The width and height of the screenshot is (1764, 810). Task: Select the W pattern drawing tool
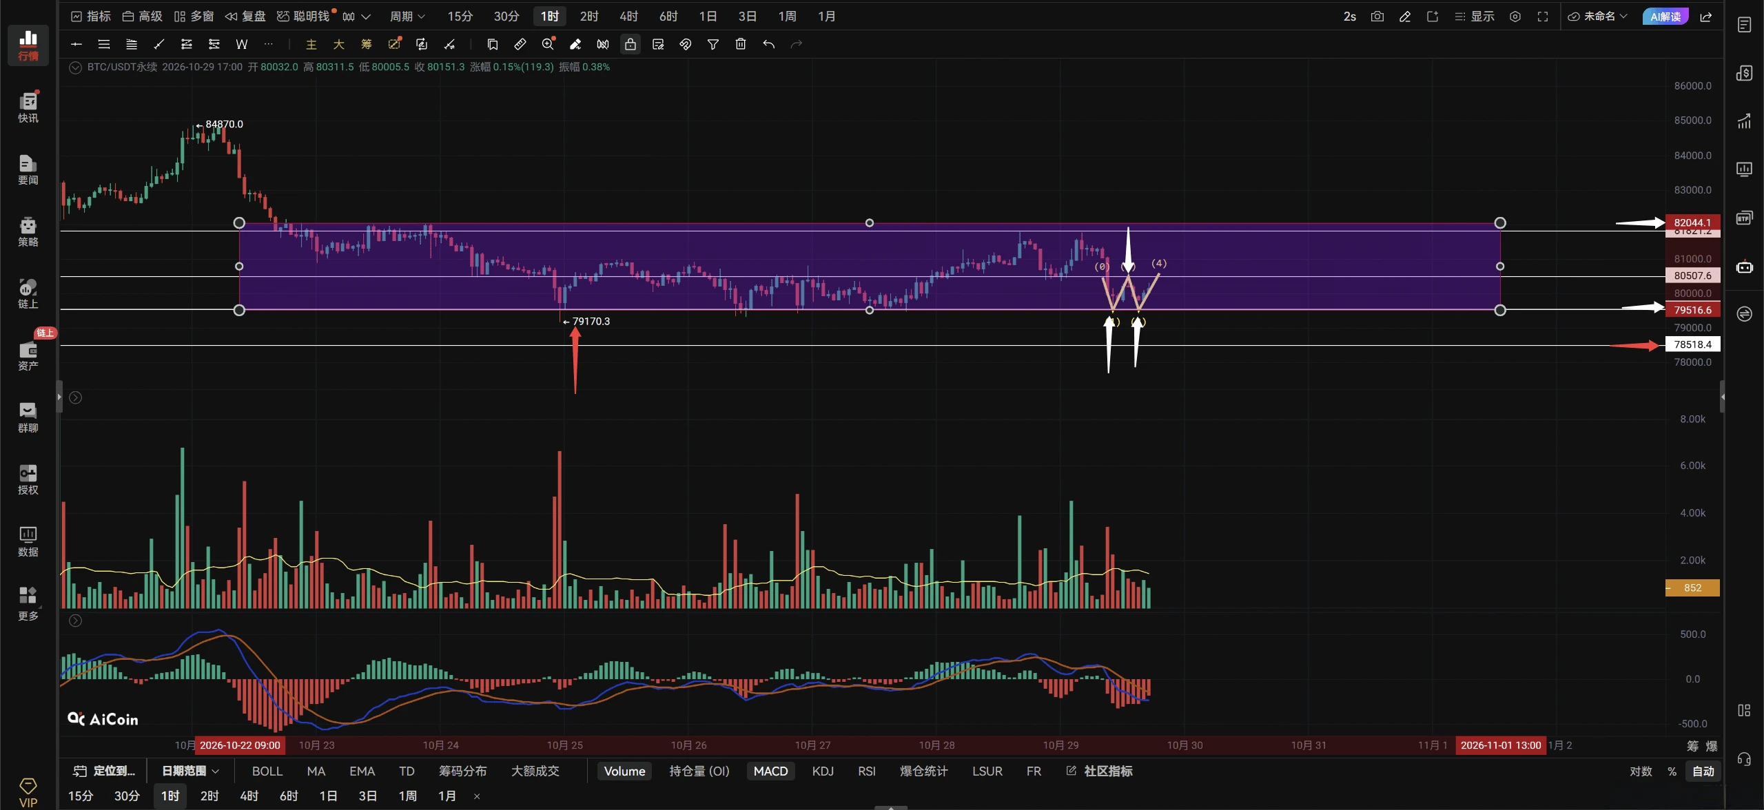click(241, 44)
